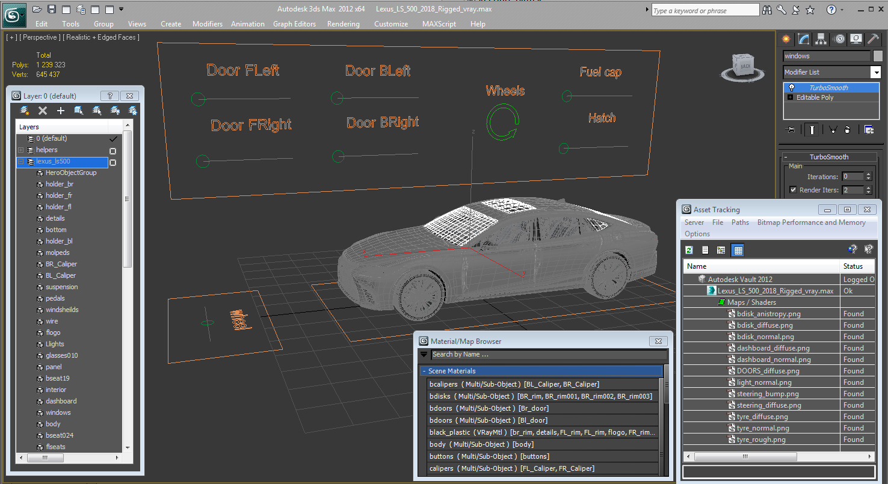Toggle current layer checkmark for 0 (default)
Screen dimensions: 888x484
point(113,139)
